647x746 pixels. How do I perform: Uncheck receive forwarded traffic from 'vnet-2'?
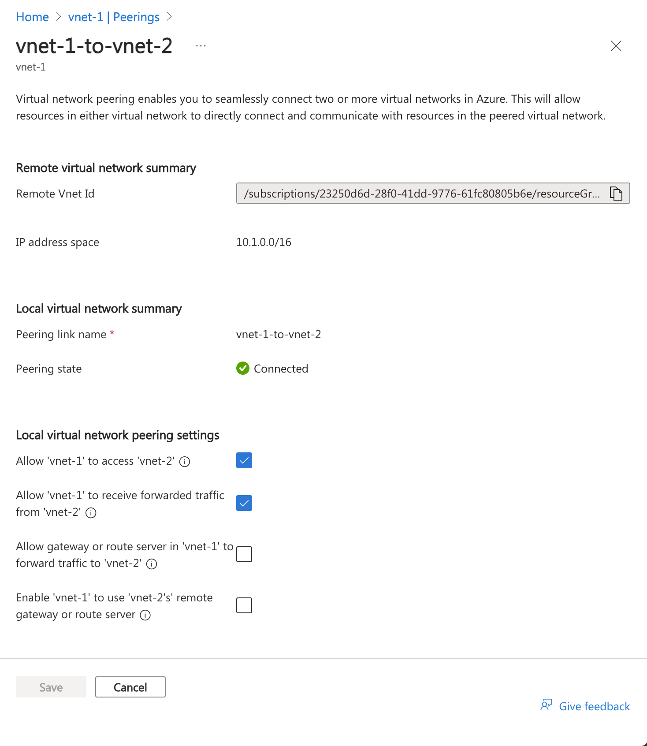[x=244, y=503]
